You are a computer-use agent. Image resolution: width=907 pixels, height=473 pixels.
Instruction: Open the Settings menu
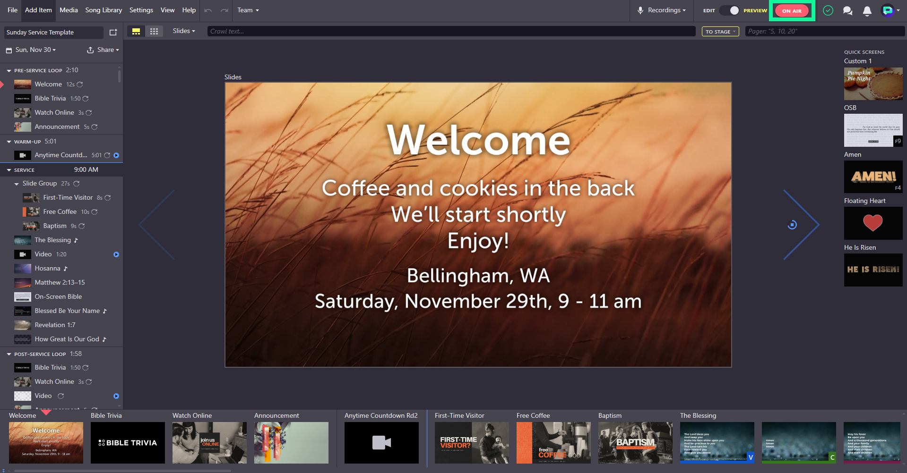(141, 10)
